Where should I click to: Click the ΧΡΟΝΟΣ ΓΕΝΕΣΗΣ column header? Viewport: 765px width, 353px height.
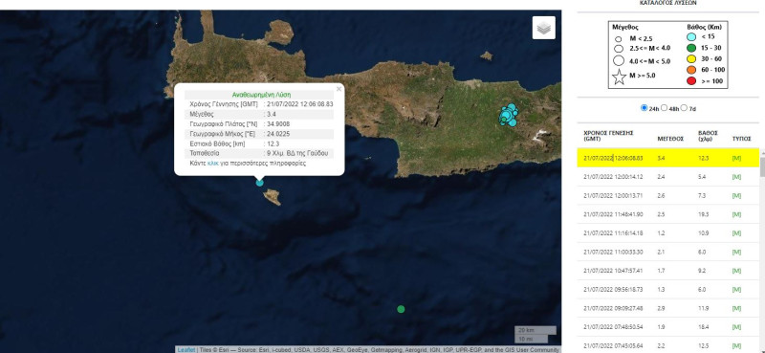pyautogui.click(x=608, y=135)
